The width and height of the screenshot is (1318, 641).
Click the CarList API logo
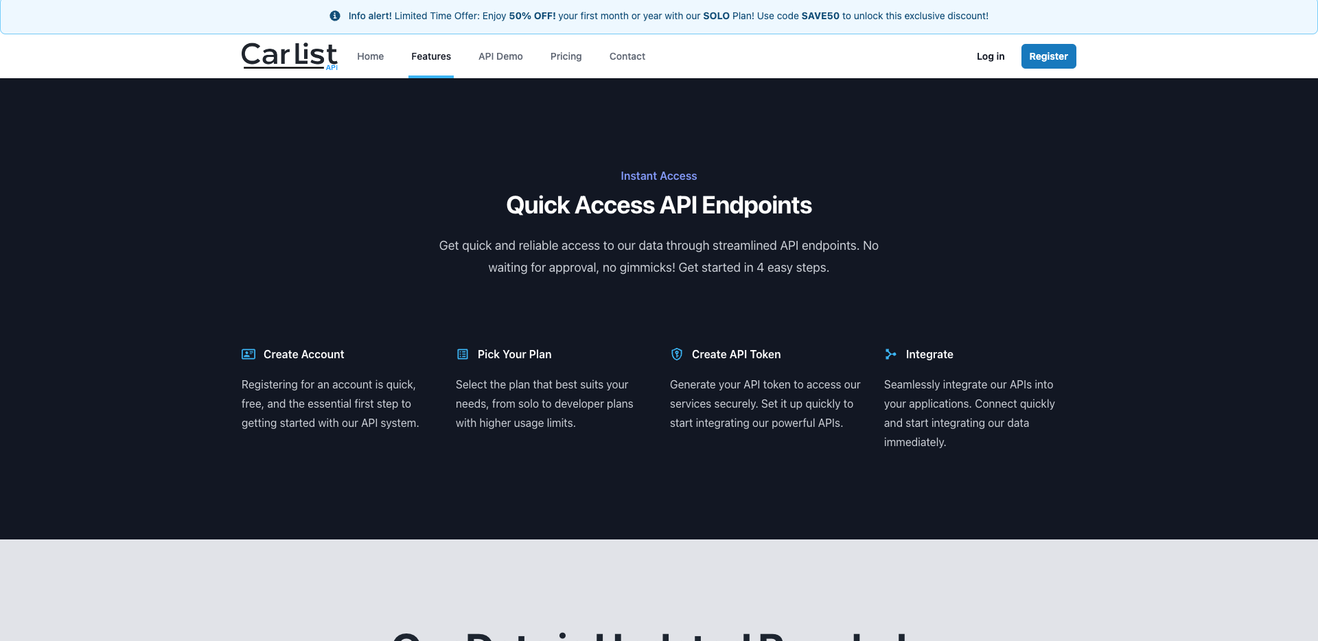pyautogui.click(x=289, y=56)
